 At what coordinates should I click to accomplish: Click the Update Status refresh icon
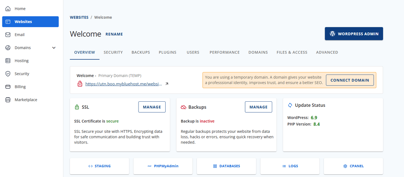tap(290, 105)
